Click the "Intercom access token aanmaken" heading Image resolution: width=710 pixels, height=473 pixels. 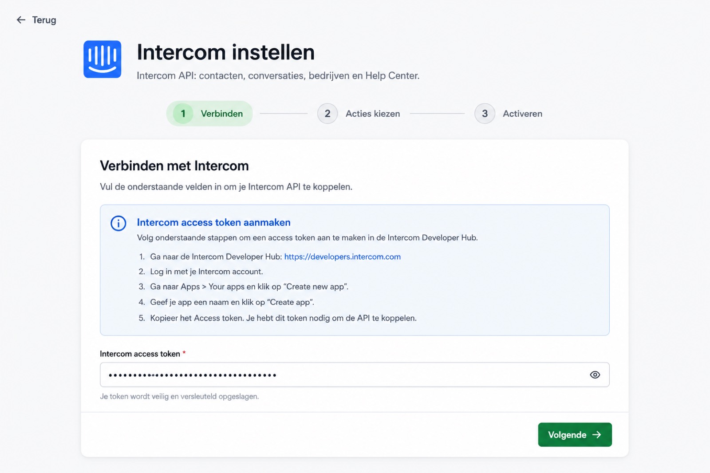click(x=213, y=222)
